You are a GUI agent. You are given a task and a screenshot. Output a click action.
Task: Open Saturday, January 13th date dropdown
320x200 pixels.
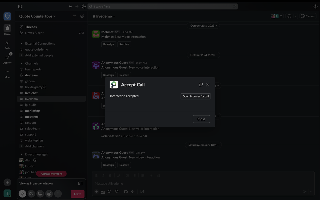(203, 145)
